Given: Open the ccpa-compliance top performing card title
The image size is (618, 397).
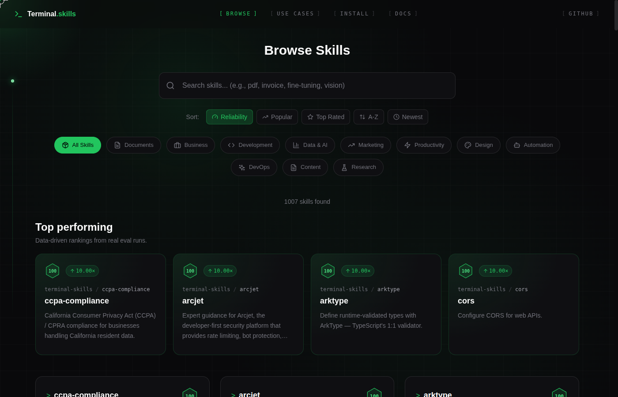Looking at the screenshot, I should pyautogui.click(x=77, y=301).
